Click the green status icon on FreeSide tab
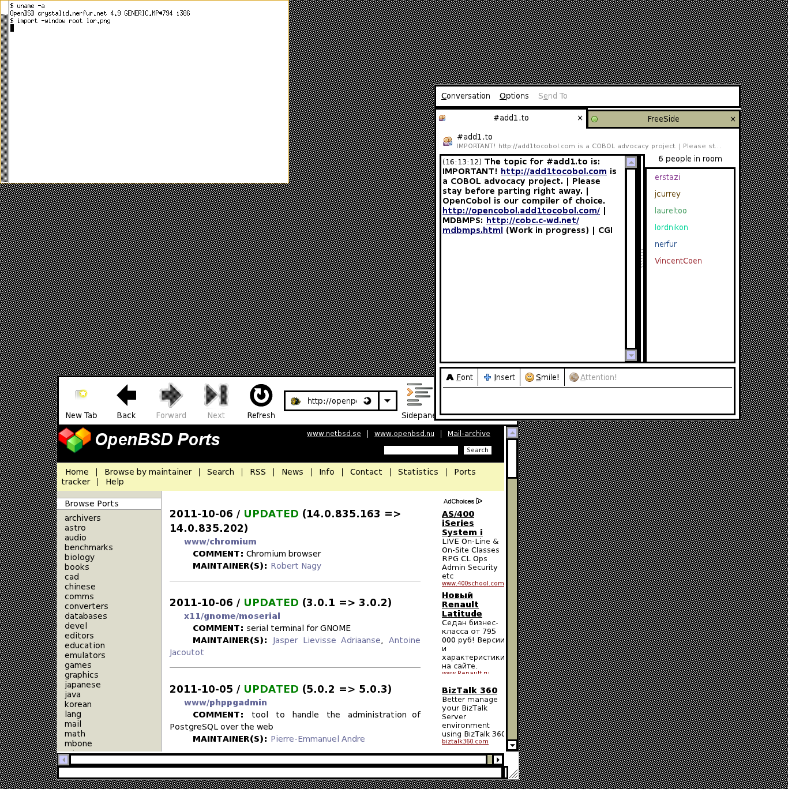The width and height of the screenshot is (788, 789). (x=594, y=119)
